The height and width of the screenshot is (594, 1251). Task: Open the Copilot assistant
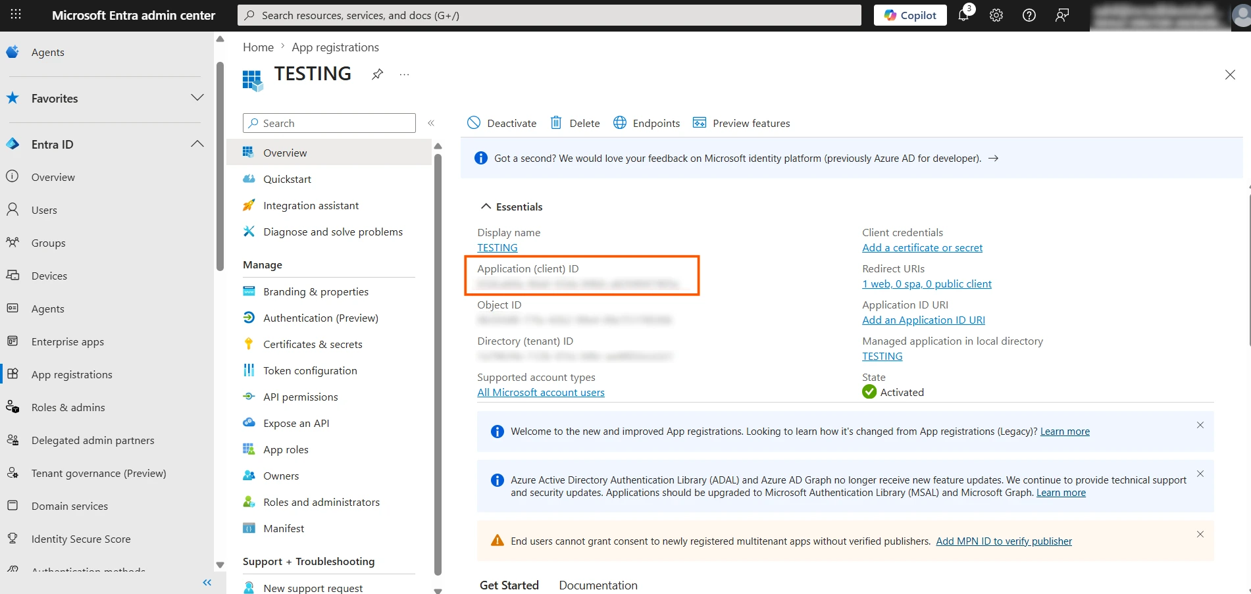pyautogui.click(x=910, y=15)
